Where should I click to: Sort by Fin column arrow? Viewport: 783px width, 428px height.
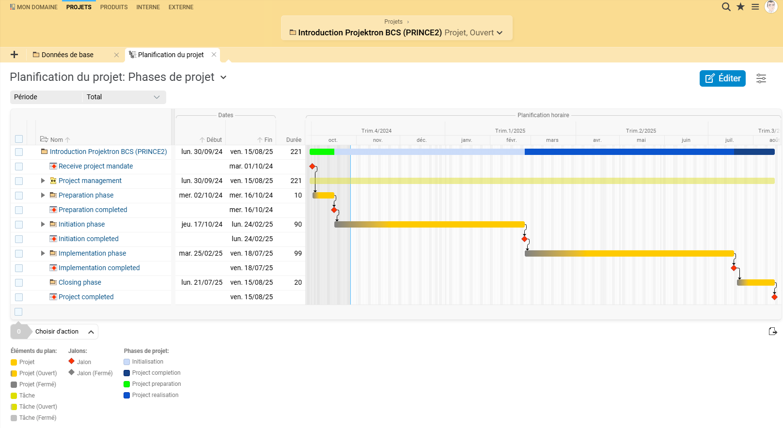260,140
